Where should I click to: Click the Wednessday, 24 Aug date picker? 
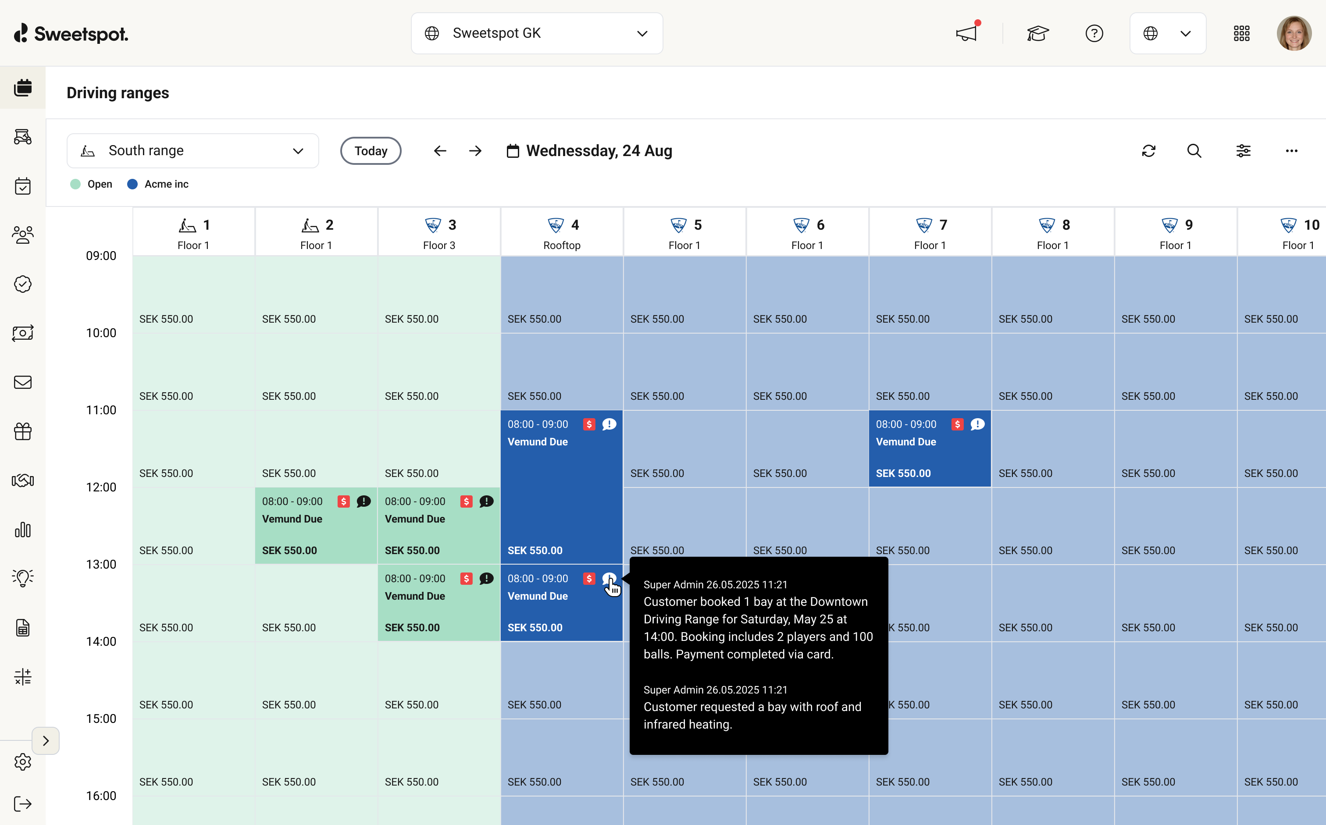pyautogui.click(x=589, y=151)
